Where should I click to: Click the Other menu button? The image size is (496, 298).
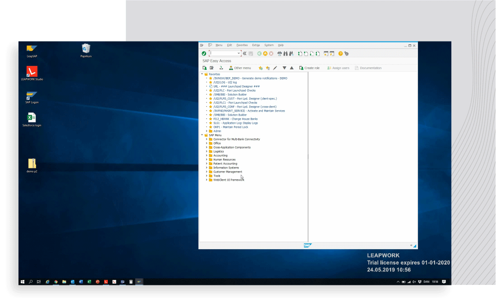(240, 68)
